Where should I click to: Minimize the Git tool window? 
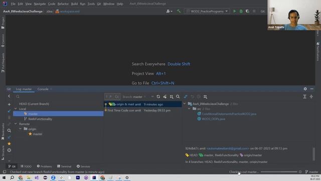point(311,89)
